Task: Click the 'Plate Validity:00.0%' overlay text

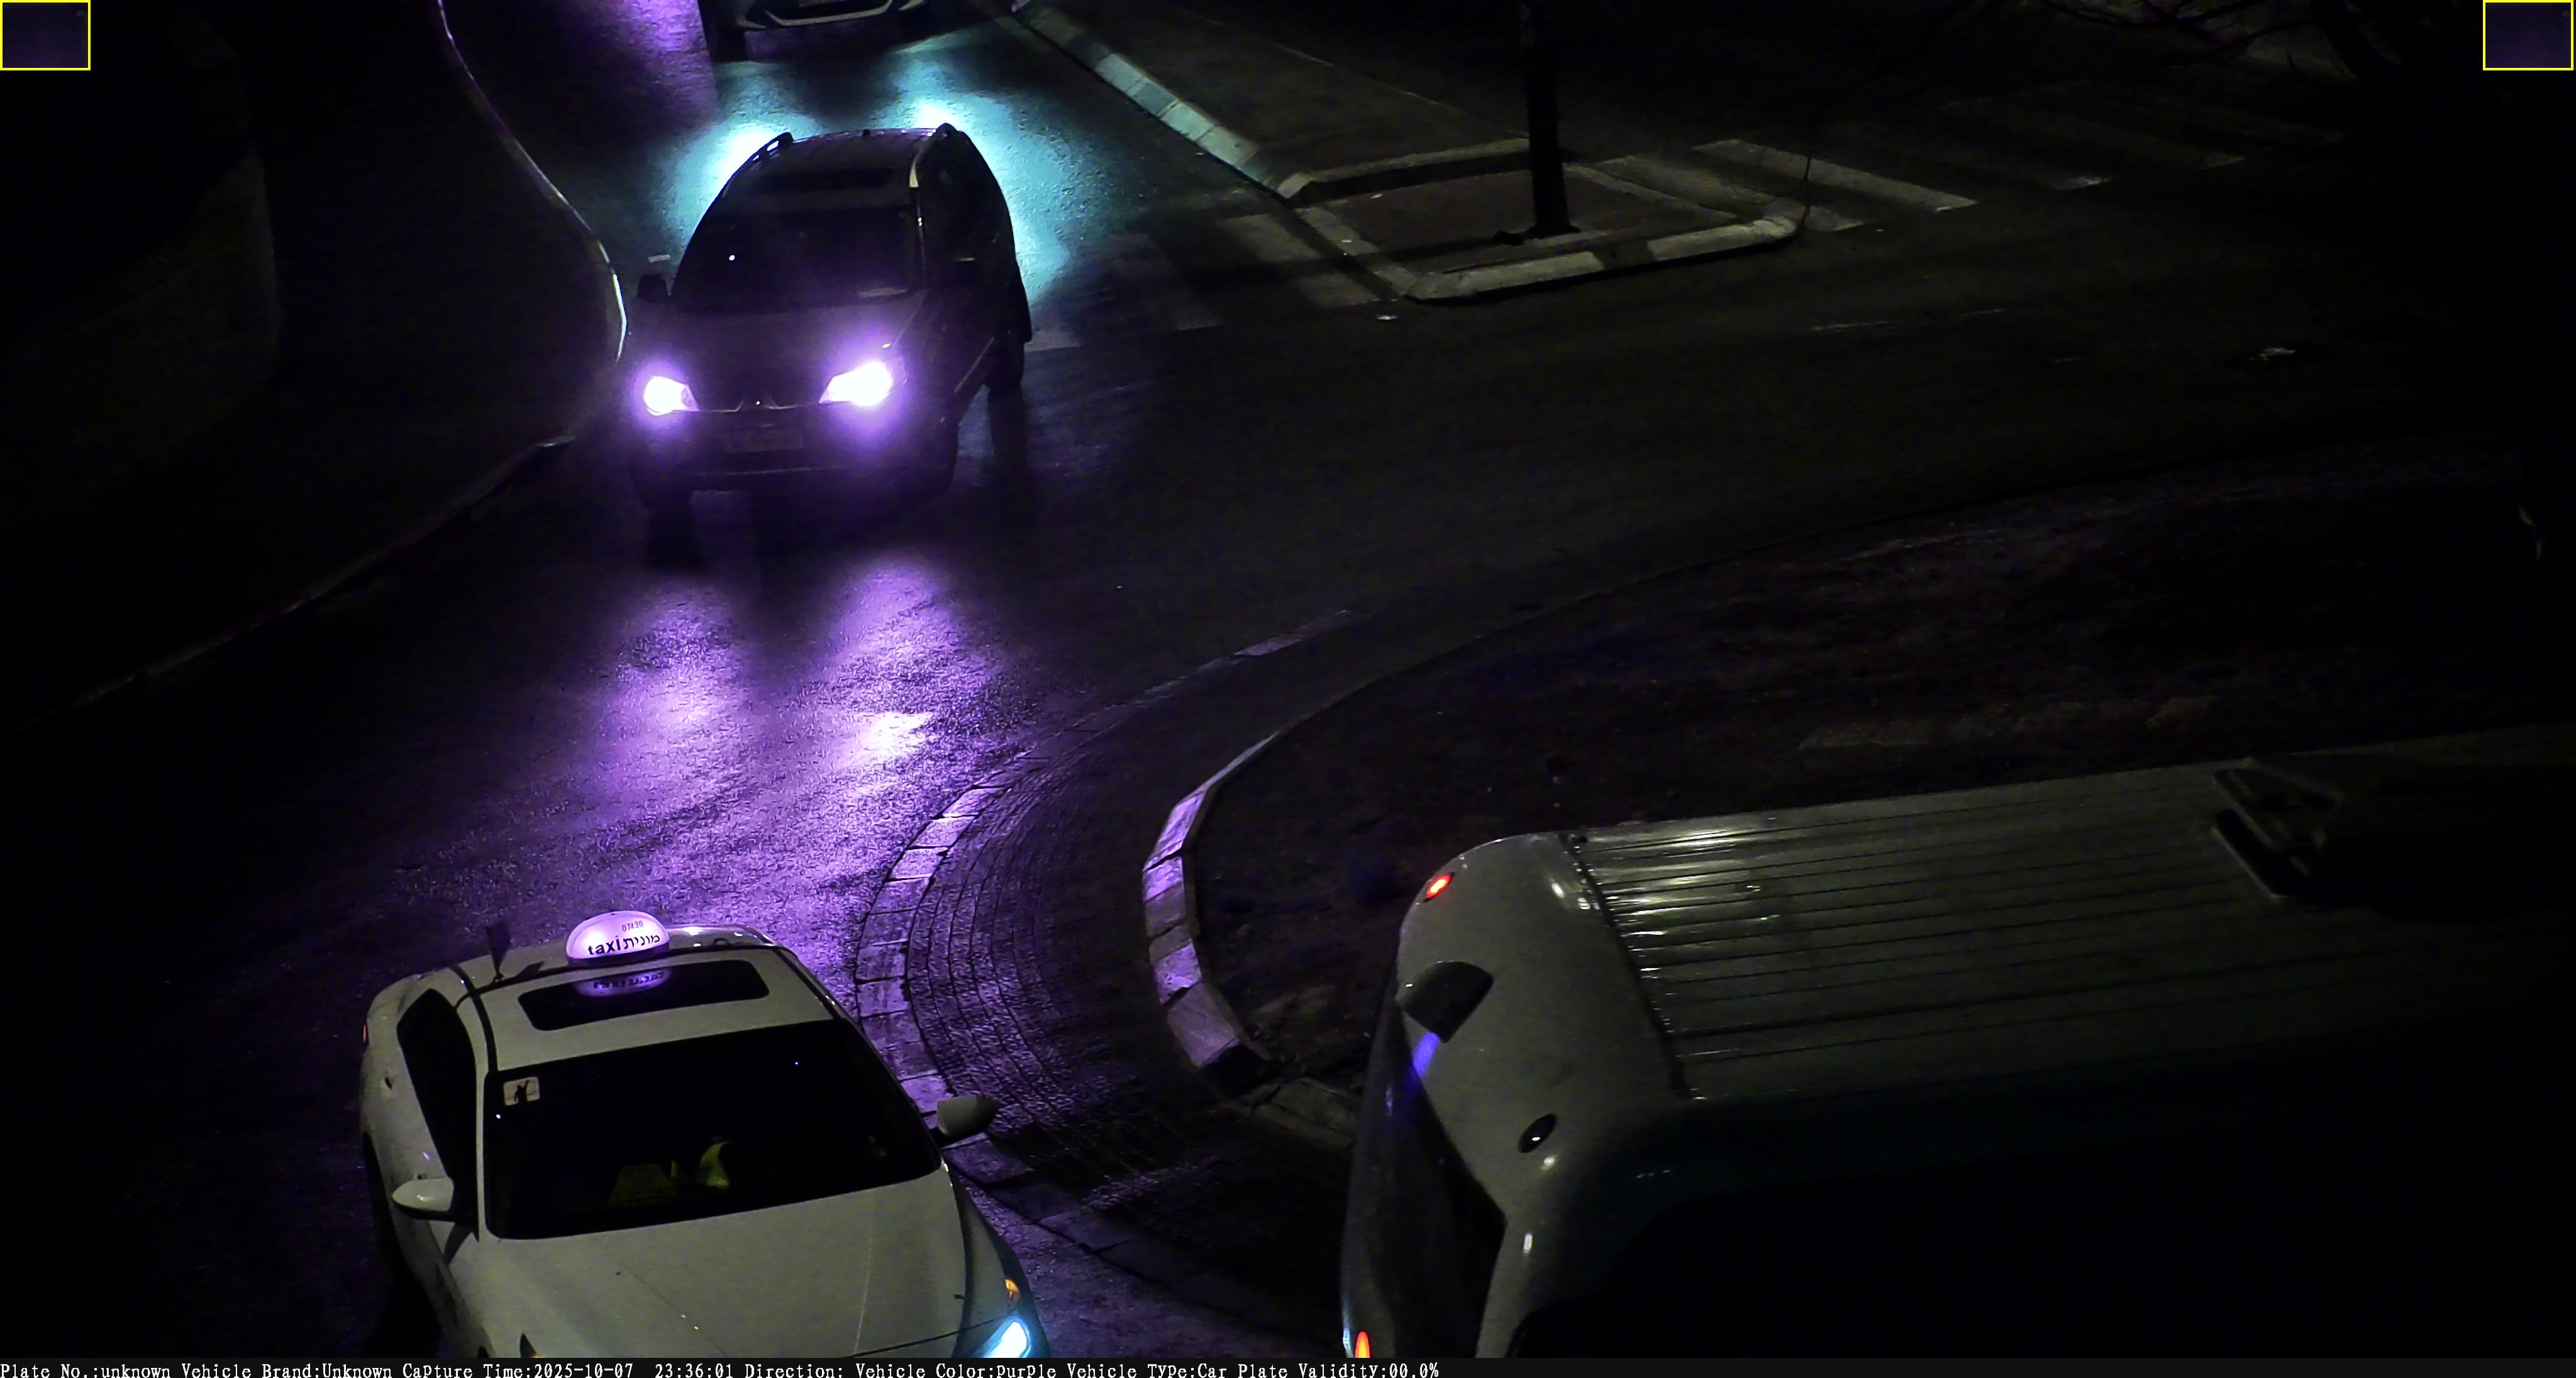Action: (1337, 1370)
